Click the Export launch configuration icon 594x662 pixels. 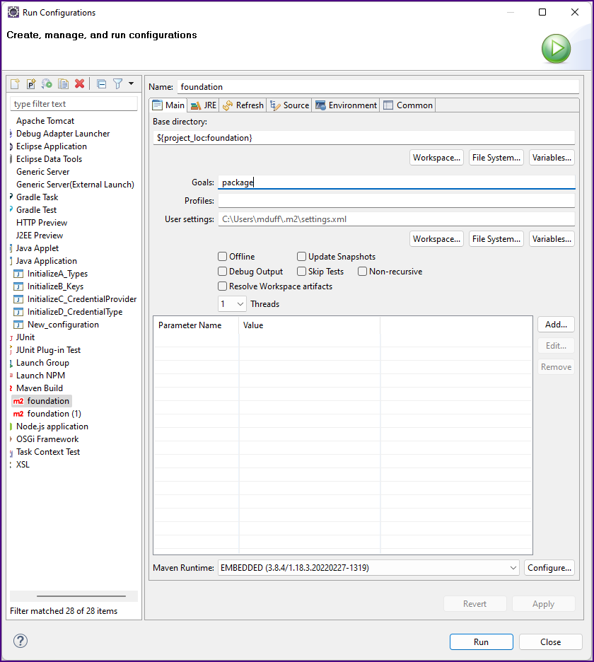coord(47,83)
